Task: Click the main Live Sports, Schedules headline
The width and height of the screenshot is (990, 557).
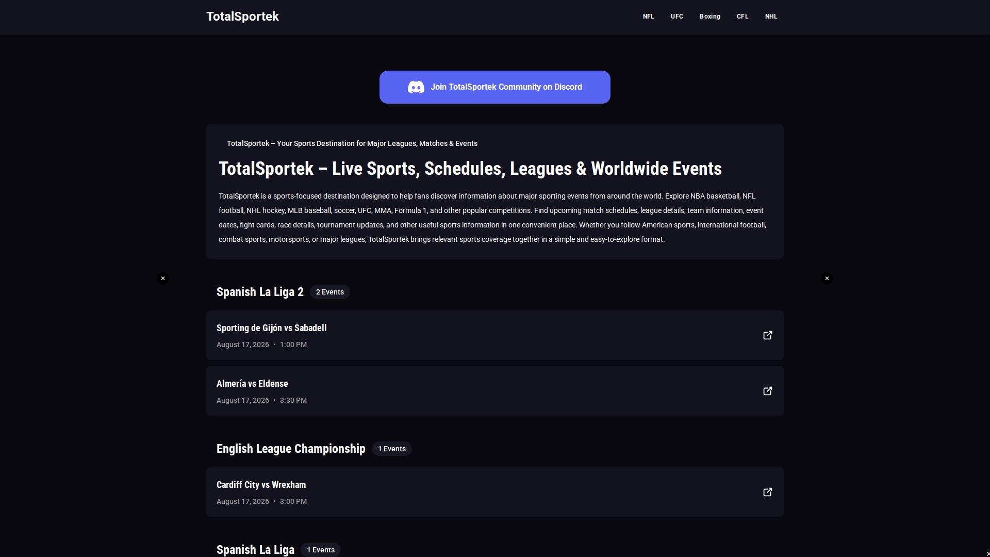Action: [x=470, y=169]
